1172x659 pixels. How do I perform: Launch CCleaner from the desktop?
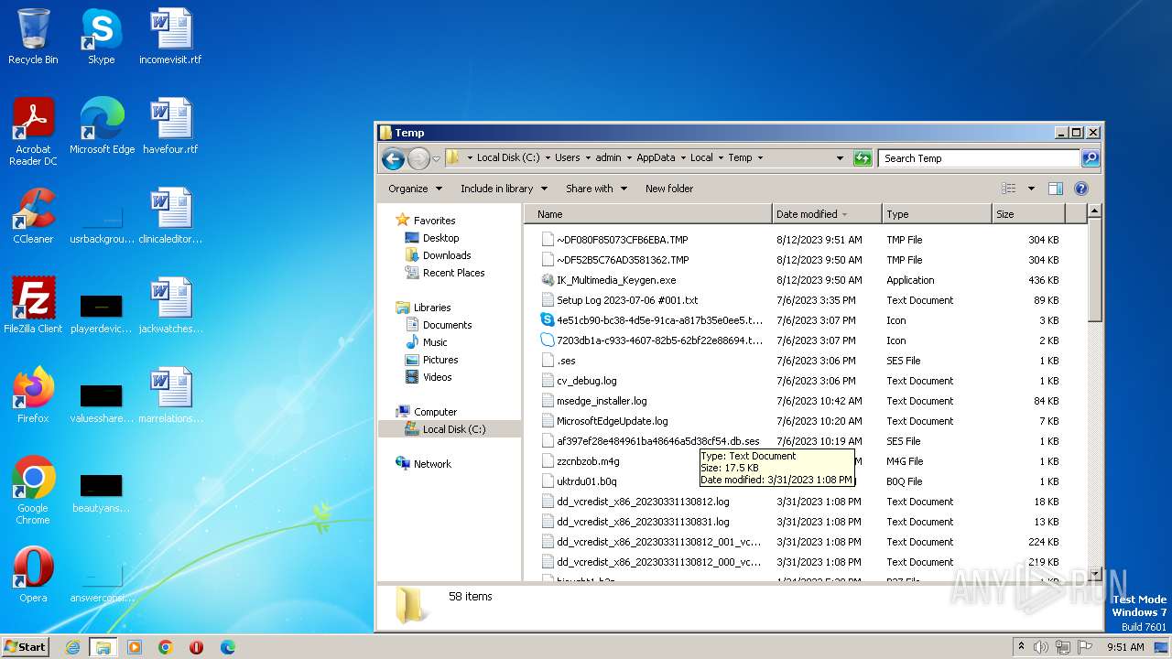coord(33,216)
